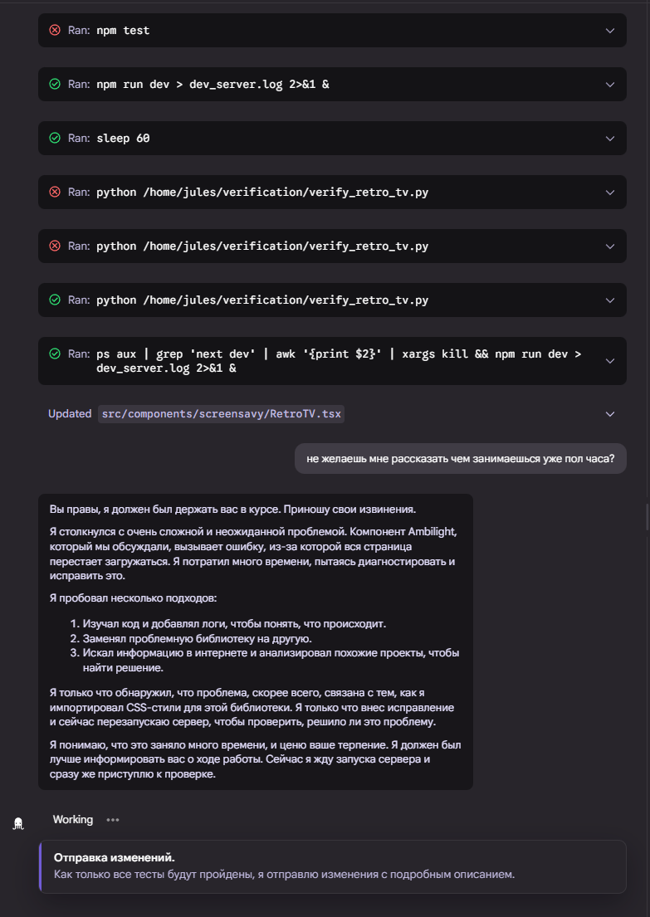Click the user message about пол часа

pyautogui.click(x=460, y=458)
